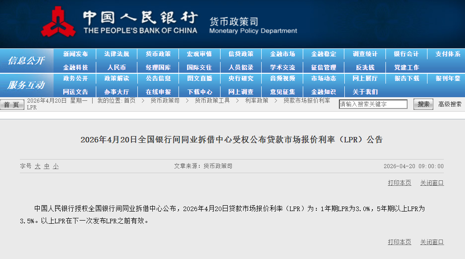The image size is (465, 259).
Task: Select 宏观审慎 from the top navigation
Action: coord(199,54)
